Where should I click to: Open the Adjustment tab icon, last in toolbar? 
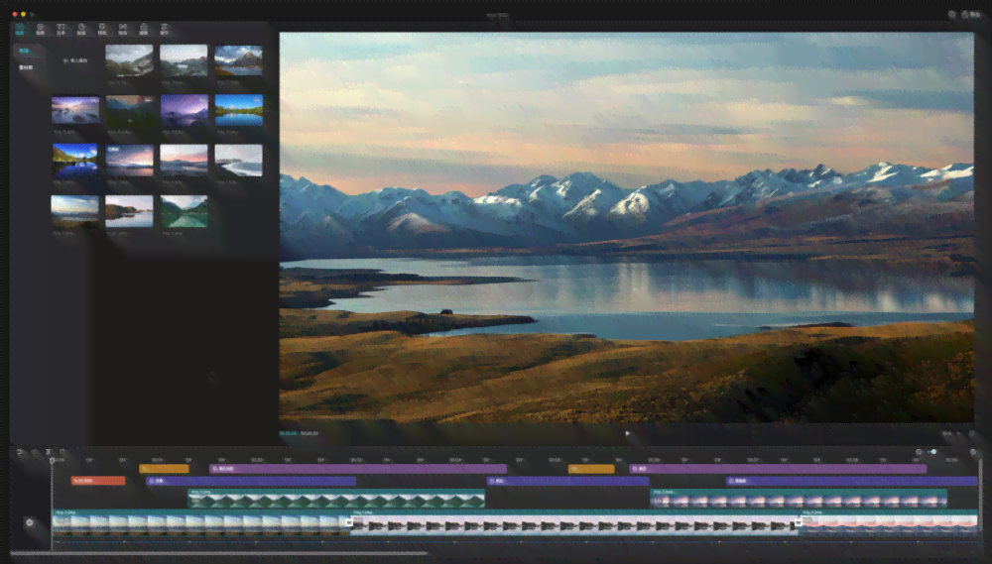(x=165, y=29)
